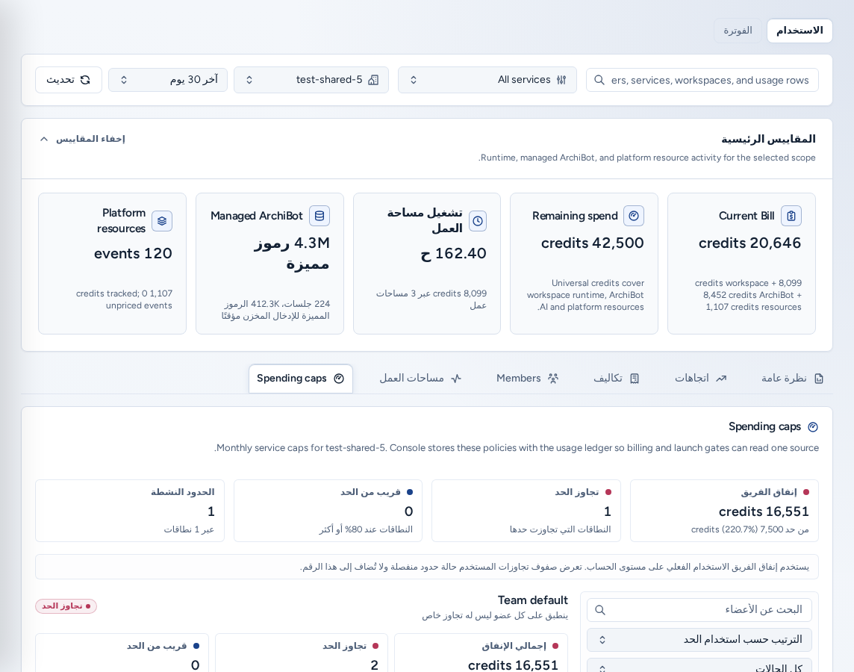Open the آخر 30 يوم period dropdown
The height and width of the screenshot is (672, 854).
(168, 80)
